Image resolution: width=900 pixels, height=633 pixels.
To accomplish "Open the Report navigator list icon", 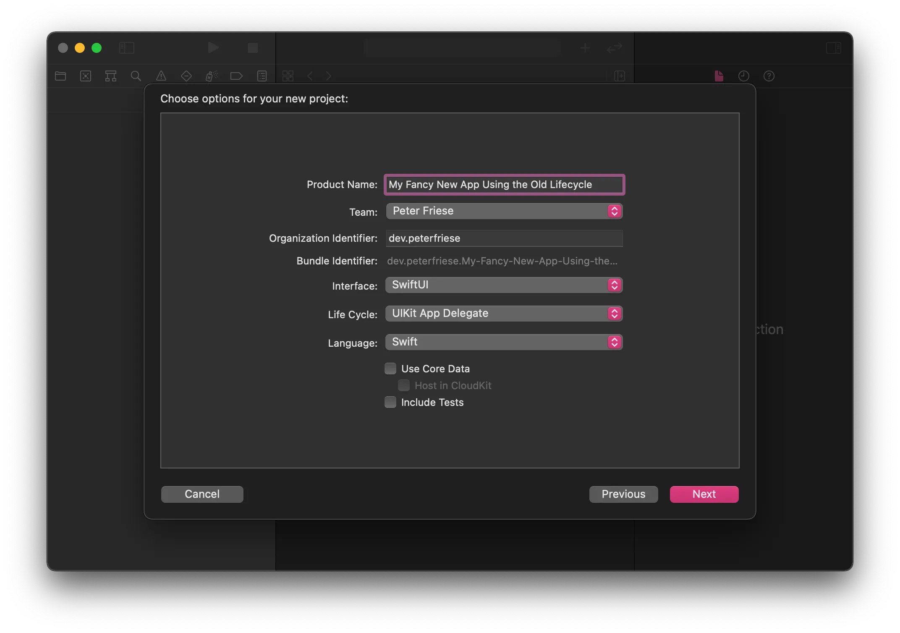I will (x=262, y=76).
